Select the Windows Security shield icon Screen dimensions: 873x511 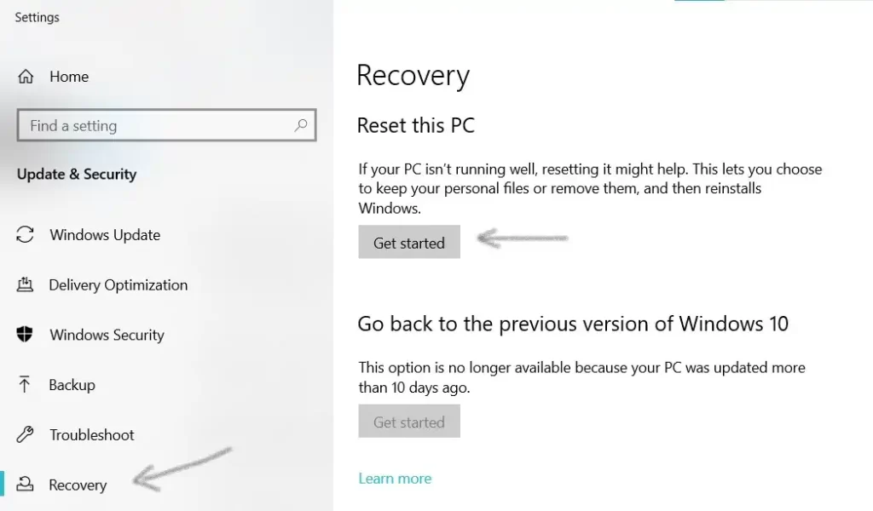tap(25, 335)
